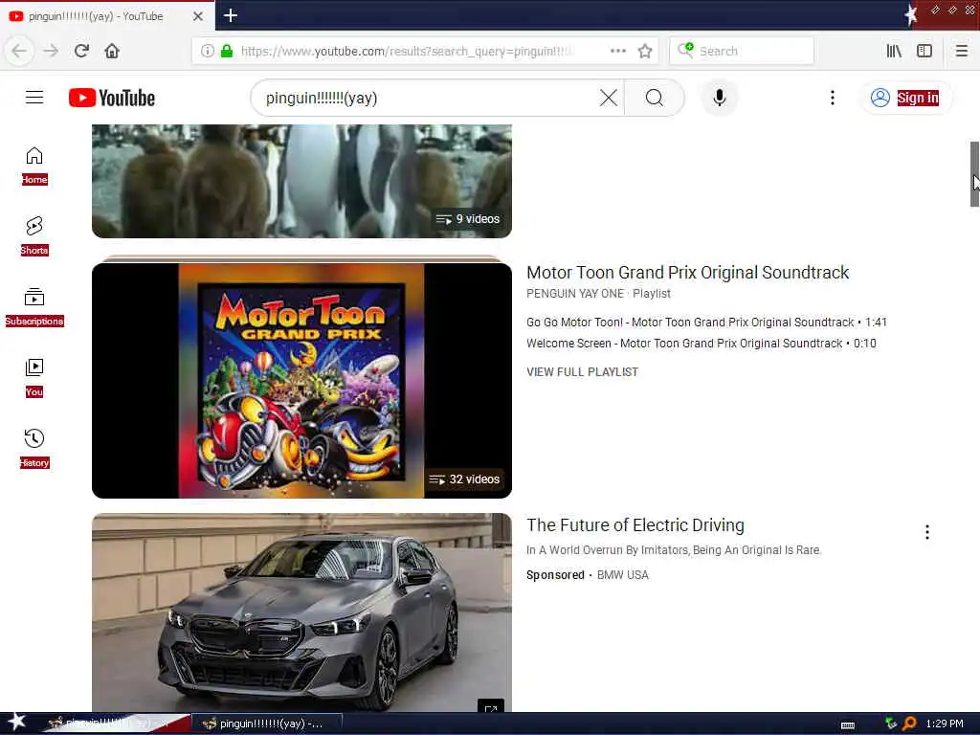Screen dimensions: 980x735
Task: Open a new tab with plus
Action: (x=231, y=15)
